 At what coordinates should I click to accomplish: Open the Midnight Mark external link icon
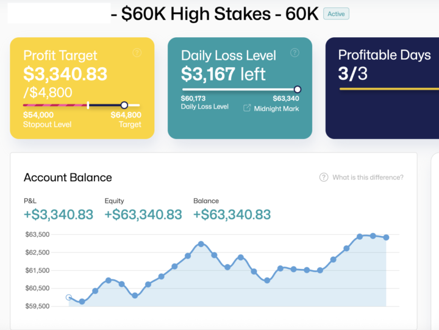click(247, 108)
